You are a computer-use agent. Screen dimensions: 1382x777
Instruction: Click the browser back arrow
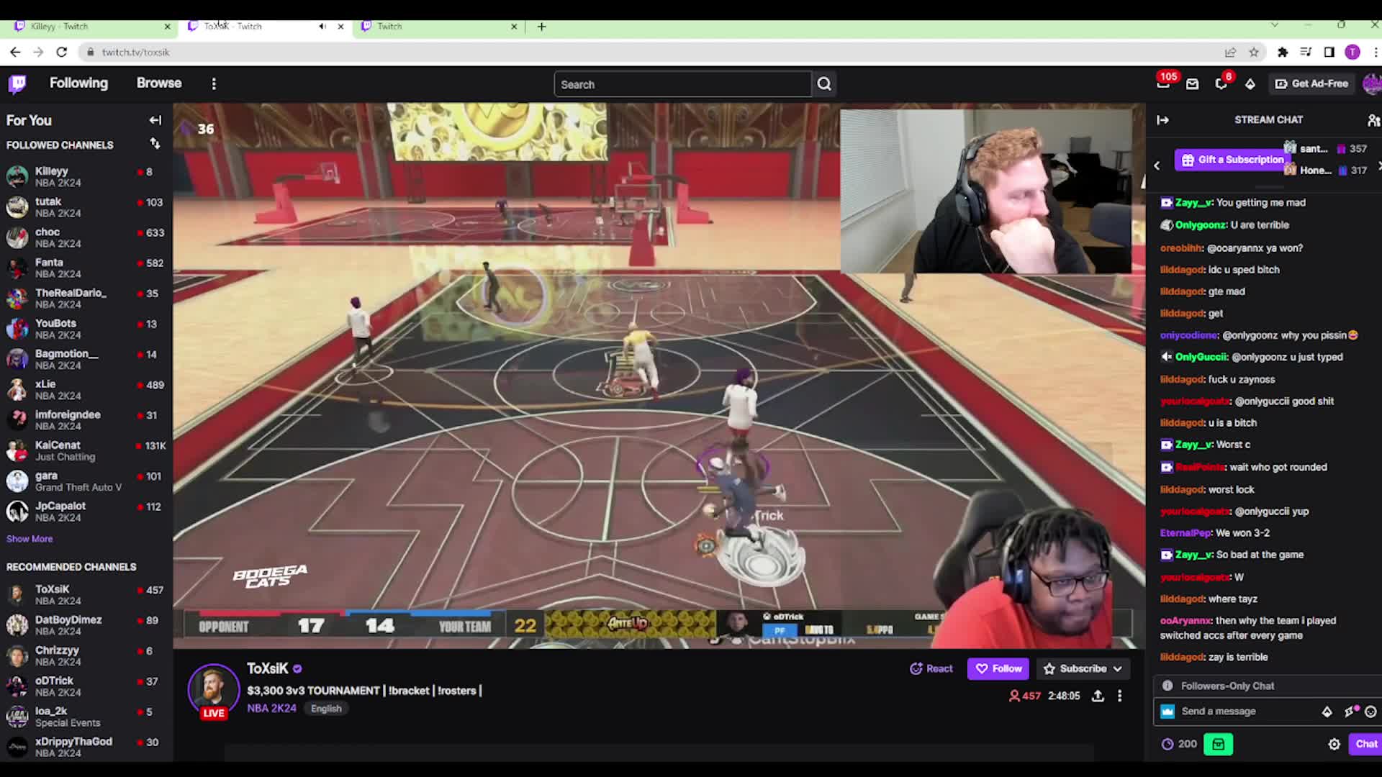[x=15, y=52]
